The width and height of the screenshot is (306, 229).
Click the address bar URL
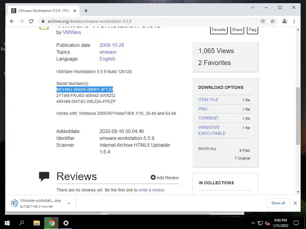point(90,21)
